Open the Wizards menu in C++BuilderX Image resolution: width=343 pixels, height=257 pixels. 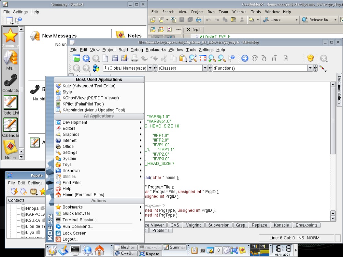pyautogui.click(x=239, y=12)
